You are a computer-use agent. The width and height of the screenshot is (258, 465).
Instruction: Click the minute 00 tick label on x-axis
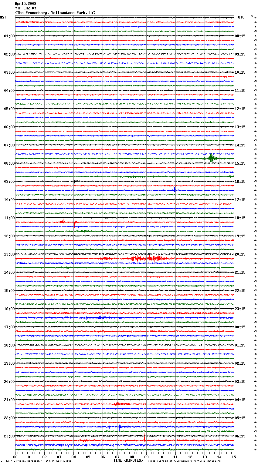pyautogui.click(x=15, y=457)
